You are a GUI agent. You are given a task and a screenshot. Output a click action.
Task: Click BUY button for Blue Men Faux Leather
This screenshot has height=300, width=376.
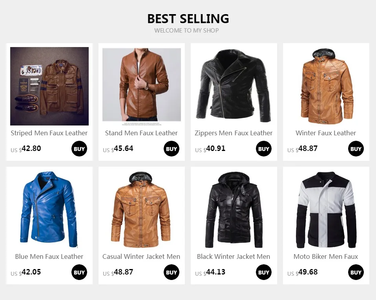click(x=79, y=272)
